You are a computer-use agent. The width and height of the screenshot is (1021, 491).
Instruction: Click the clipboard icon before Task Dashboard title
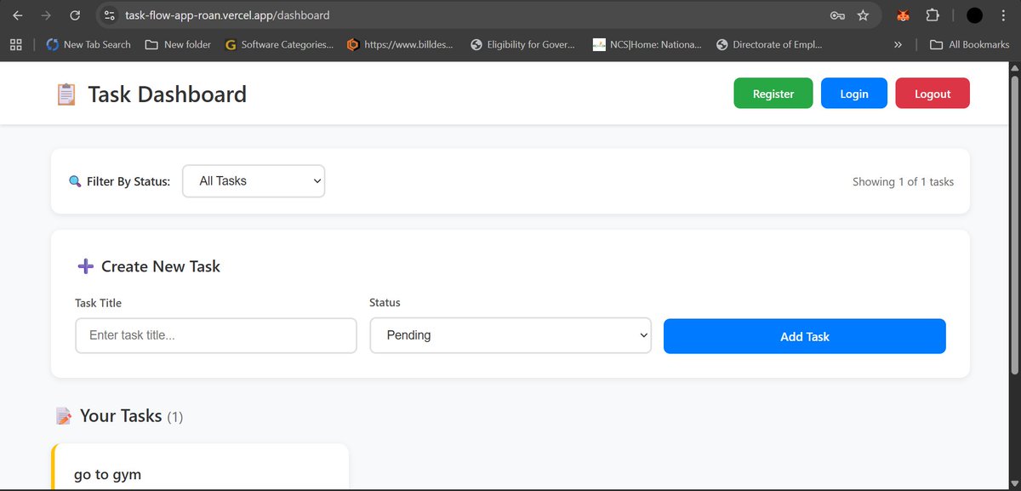click(65, 94)
